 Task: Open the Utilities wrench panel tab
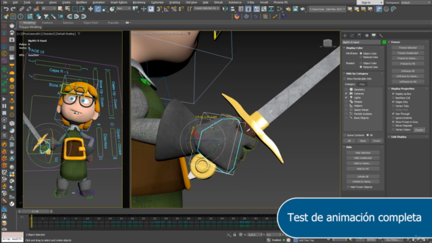[381, 36]
